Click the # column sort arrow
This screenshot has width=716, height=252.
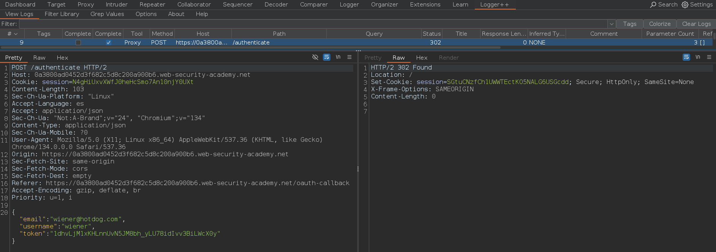coord(16,34)
